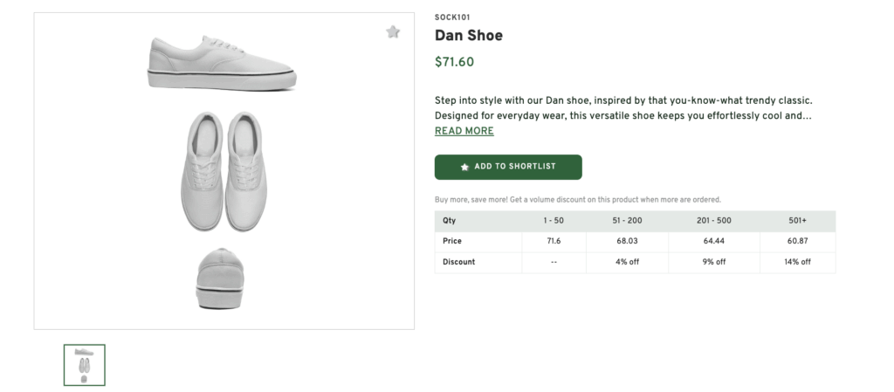Click the 68.03 price cell
This screenshot has width=894, height=392.
[627, 241]
